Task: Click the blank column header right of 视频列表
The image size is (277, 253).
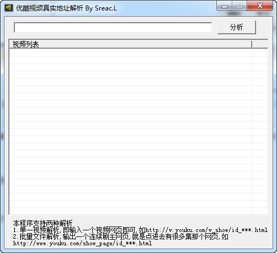Action: 260,44
